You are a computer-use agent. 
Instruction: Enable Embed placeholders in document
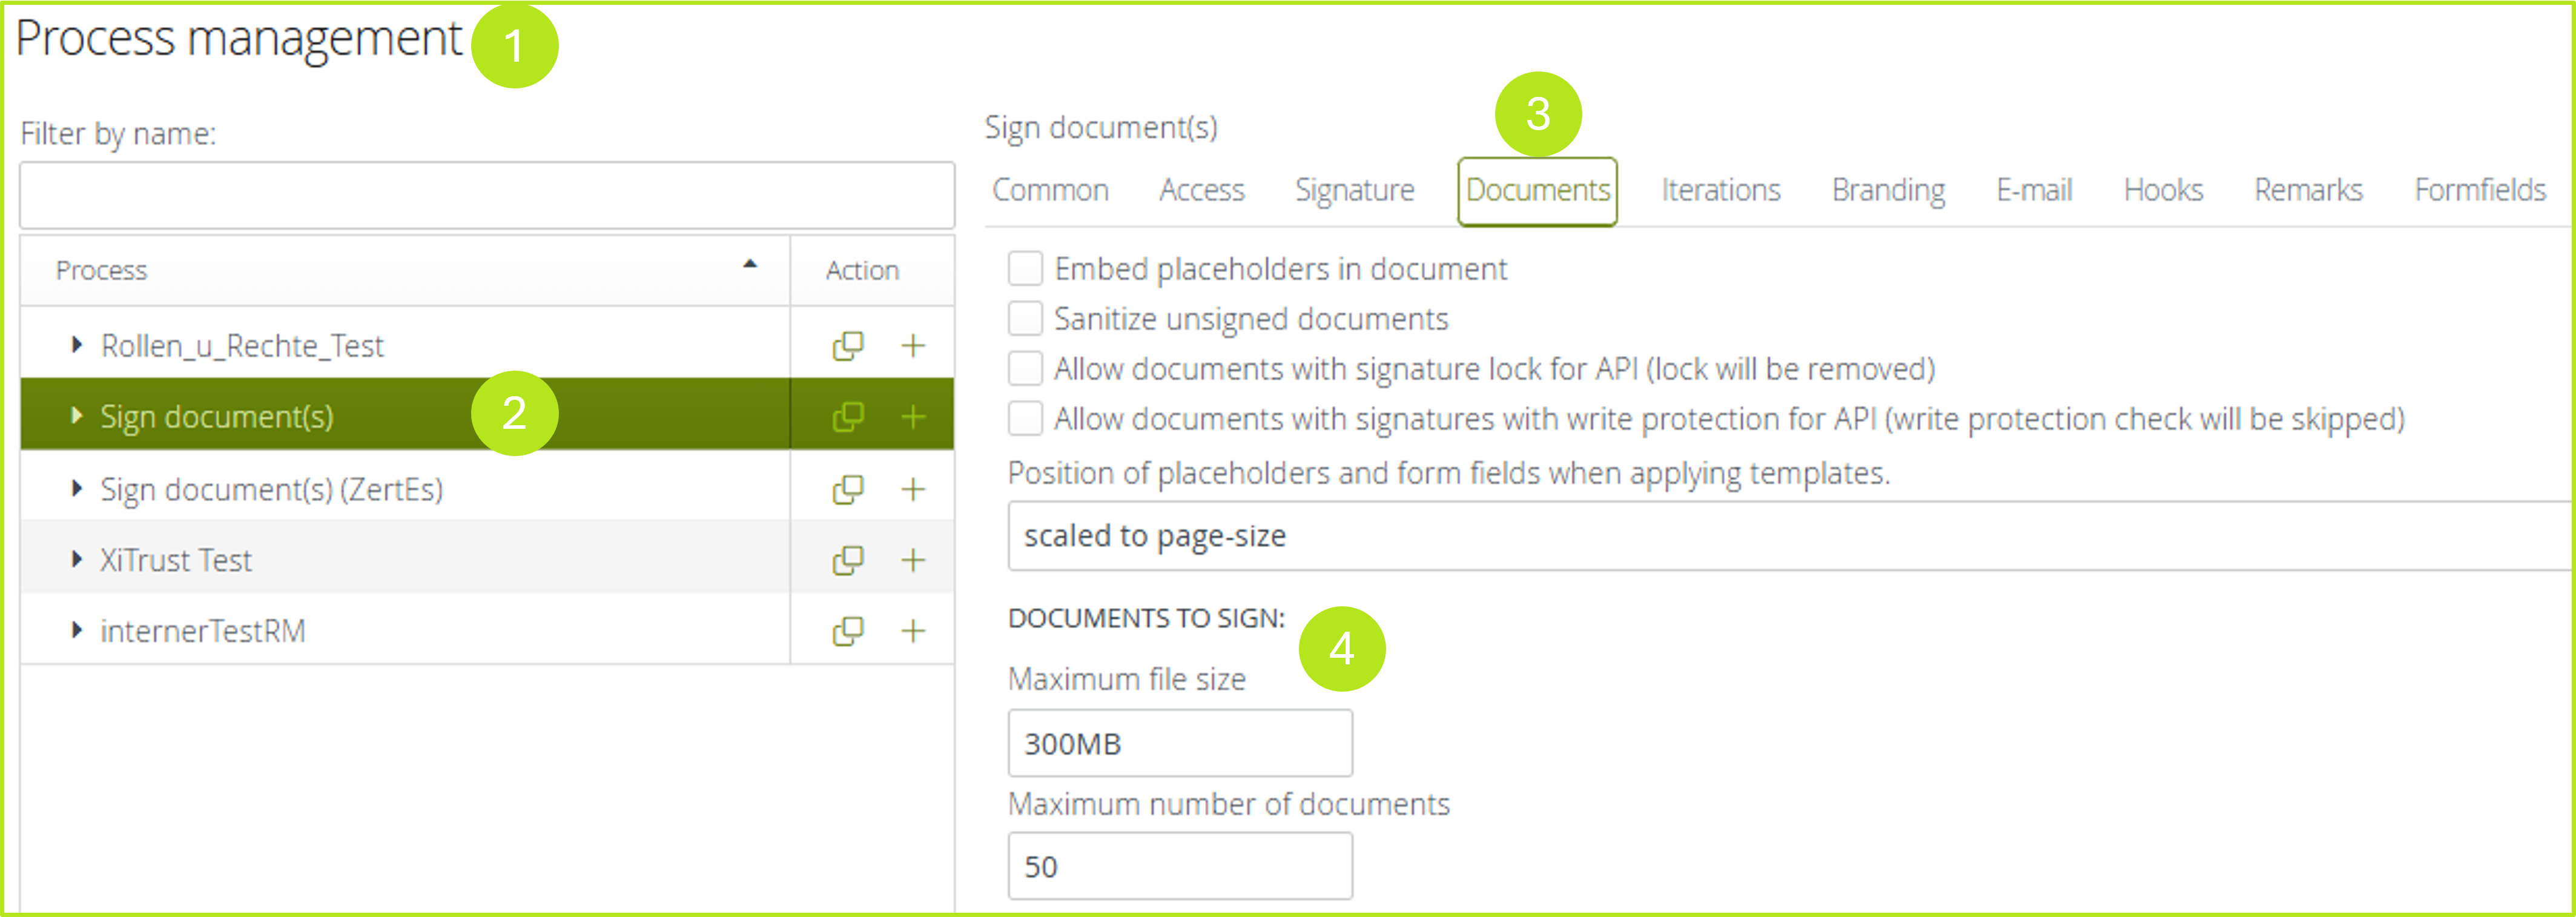click(x=1025, y=269)
